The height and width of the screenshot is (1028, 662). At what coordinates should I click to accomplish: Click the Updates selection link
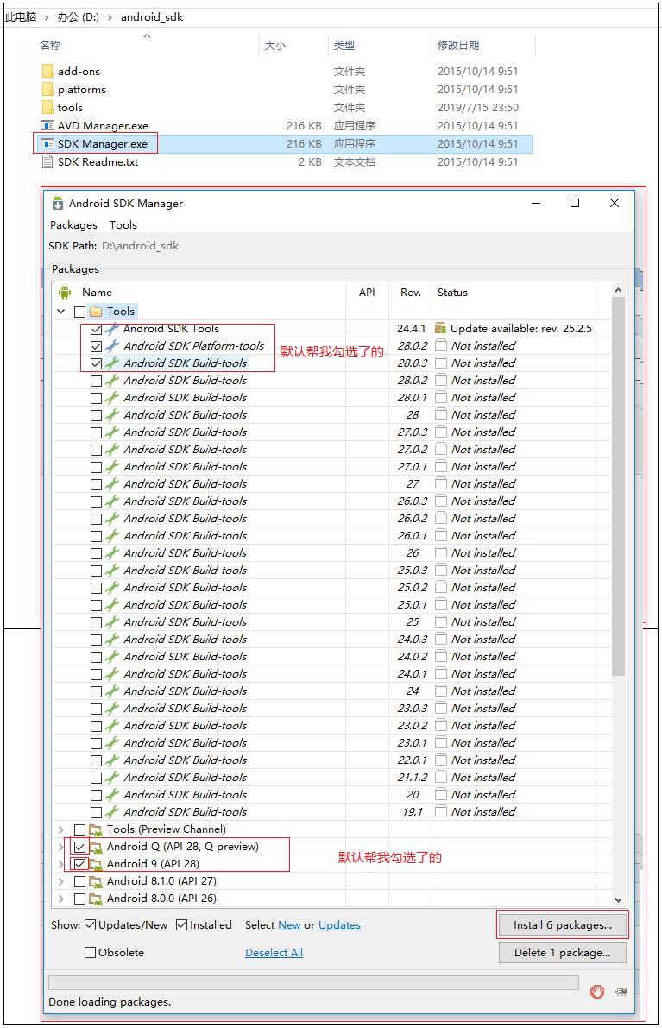(339, 925)
